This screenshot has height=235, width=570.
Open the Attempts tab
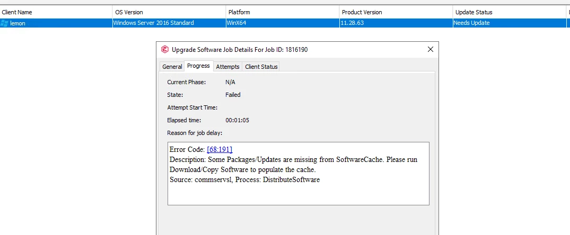click(227, 67)
